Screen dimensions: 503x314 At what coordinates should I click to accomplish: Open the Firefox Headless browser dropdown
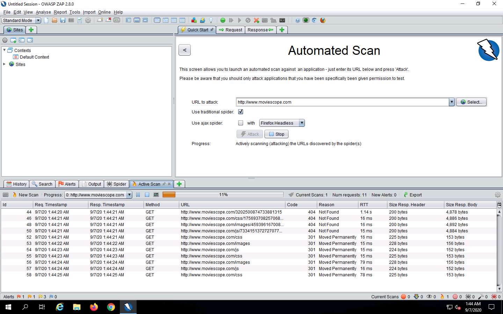click(x=302, y=123)
